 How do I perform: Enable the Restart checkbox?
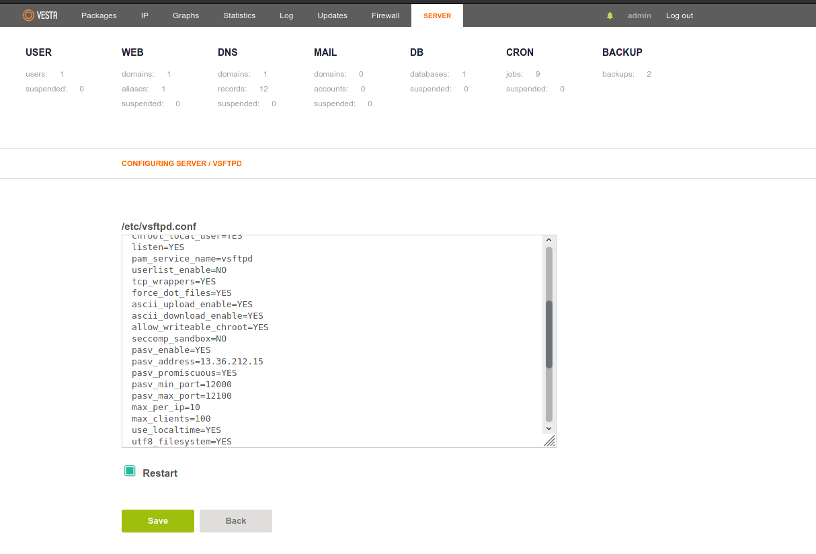point(129,471)
